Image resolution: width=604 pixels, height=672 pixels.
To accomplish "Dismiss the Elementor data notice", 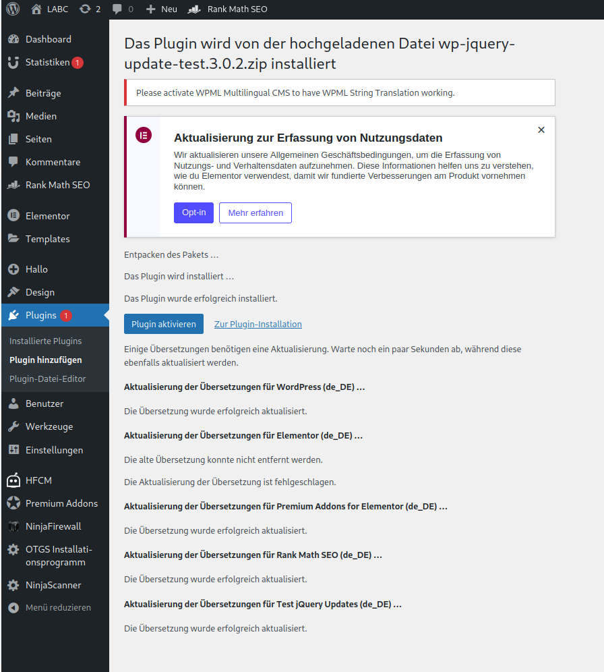I will [x=541, y=130].
